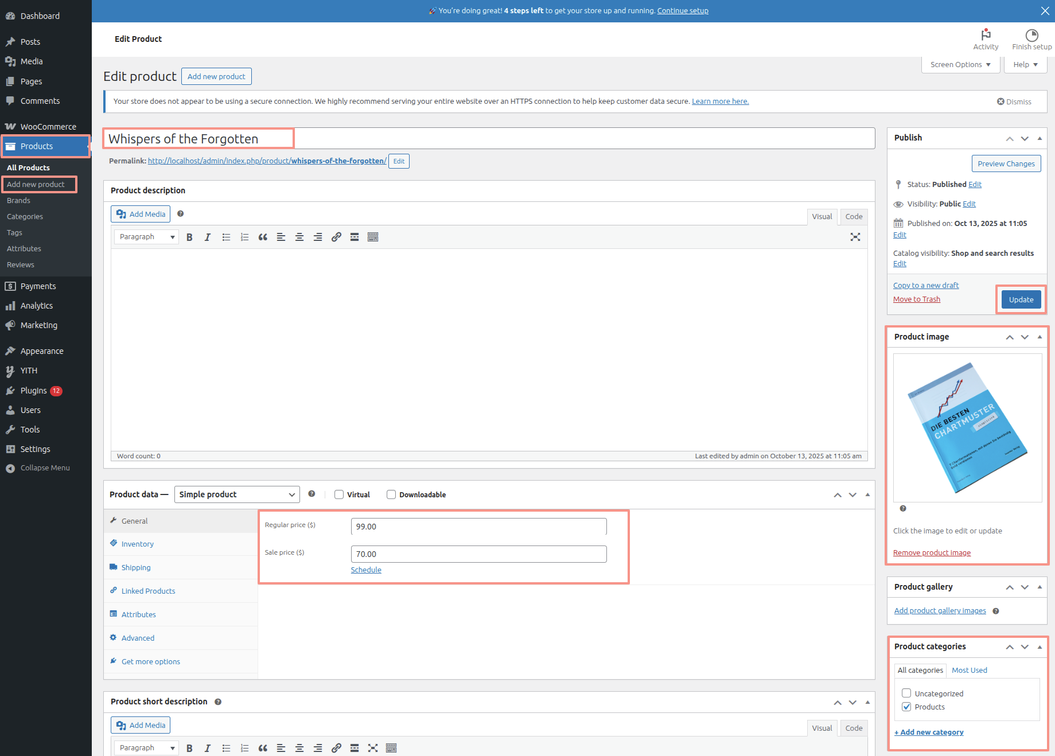
Task: Switch description editor to Code tab
Action: pos(854,217)
